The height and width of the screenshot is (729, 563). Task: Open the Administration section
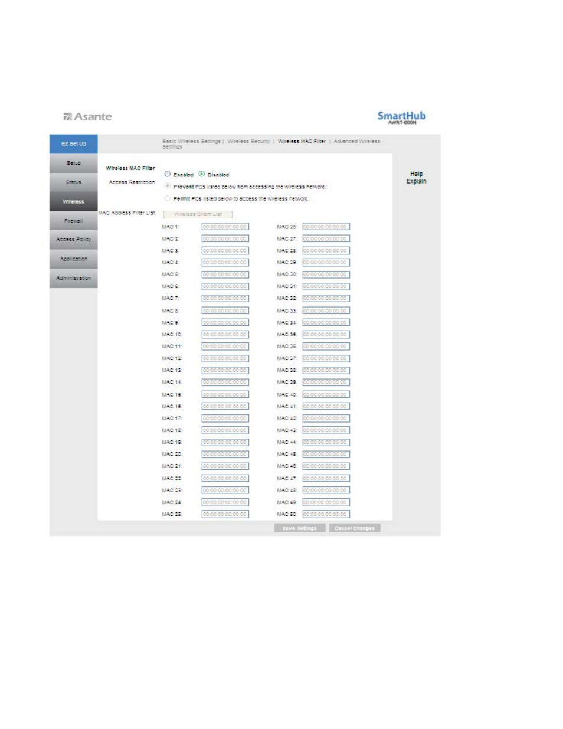tap(73, 278)
